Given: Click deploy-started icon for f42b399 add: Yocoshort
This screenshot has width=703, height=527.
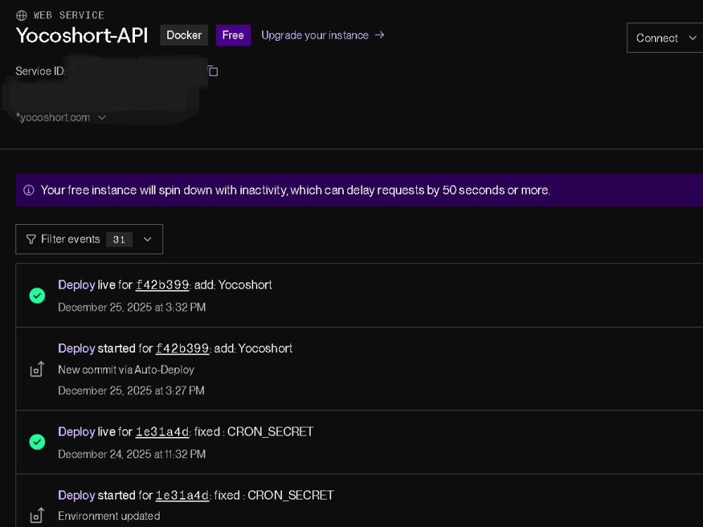Looking at the screenshot, I should [x=37, y=370].
